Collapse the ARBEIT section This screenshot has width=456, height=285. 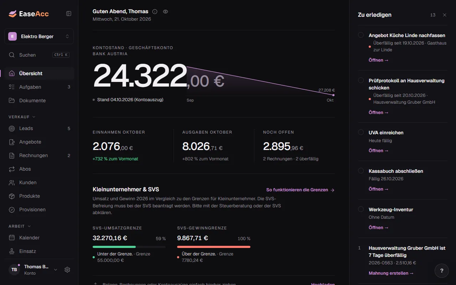[x=20, y=226]
